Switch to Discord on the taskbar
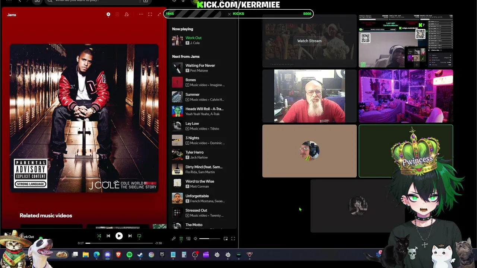Screen dimensions: 477x268 pyautogui.click(x=107, y=255)
